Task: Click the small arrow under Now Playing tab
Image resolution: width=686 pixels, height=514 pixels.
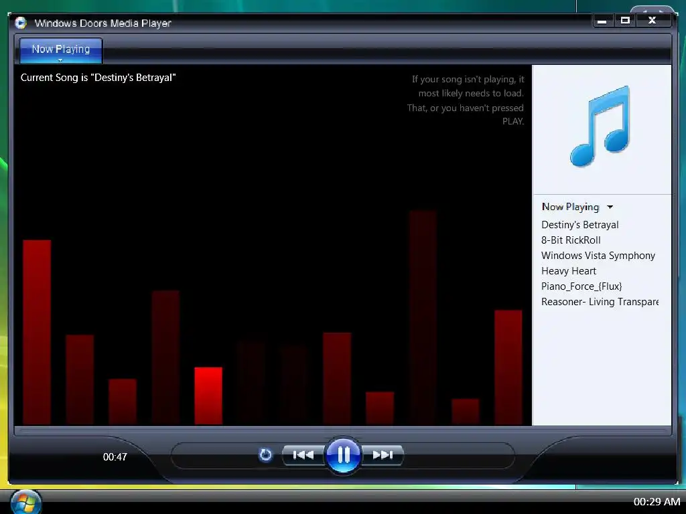Action: [x=60, y=60]
